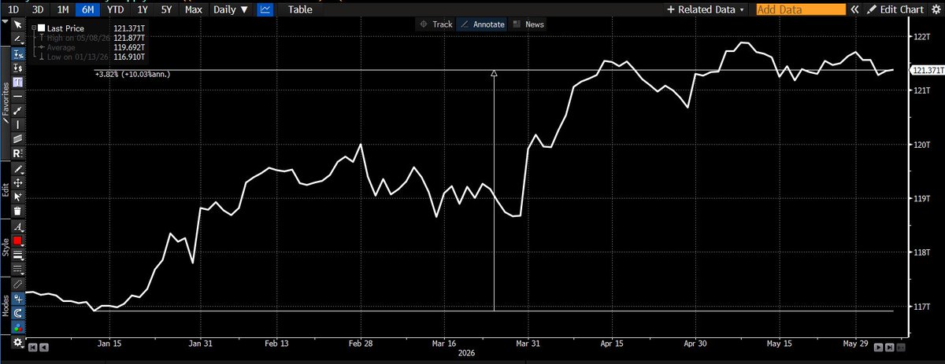This screenshot has width=945, height=364.
Task: Click the line chart type icon
Action: click(266, 9)
